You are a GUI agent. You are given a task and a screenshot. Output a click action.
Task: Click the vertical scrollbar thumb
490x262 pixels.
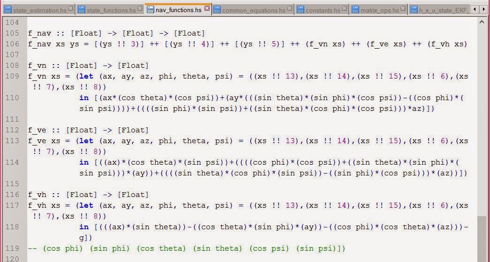(482, 239)
